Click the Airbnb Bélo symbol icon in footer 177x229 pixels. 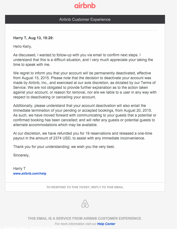85,204
